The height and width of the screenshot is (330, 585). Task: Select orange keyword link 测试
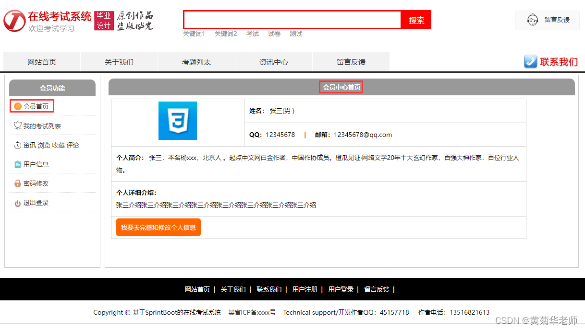[x=296, y=34]
